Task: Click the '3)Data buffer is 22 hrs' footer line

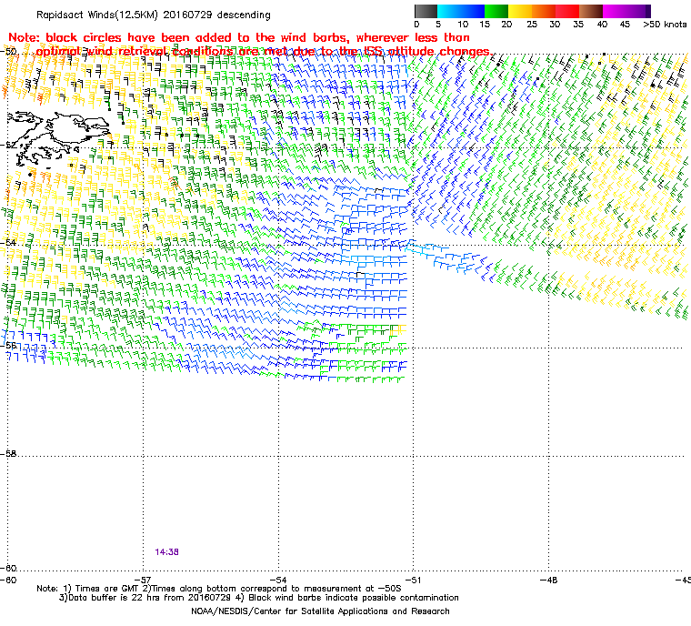Action: 259,598
